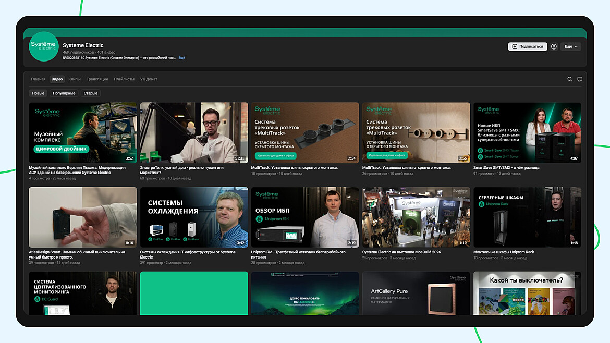610x343 pixels.
Task: Click the share arrow icon beside Подписаться
Action: coord(554,47)
